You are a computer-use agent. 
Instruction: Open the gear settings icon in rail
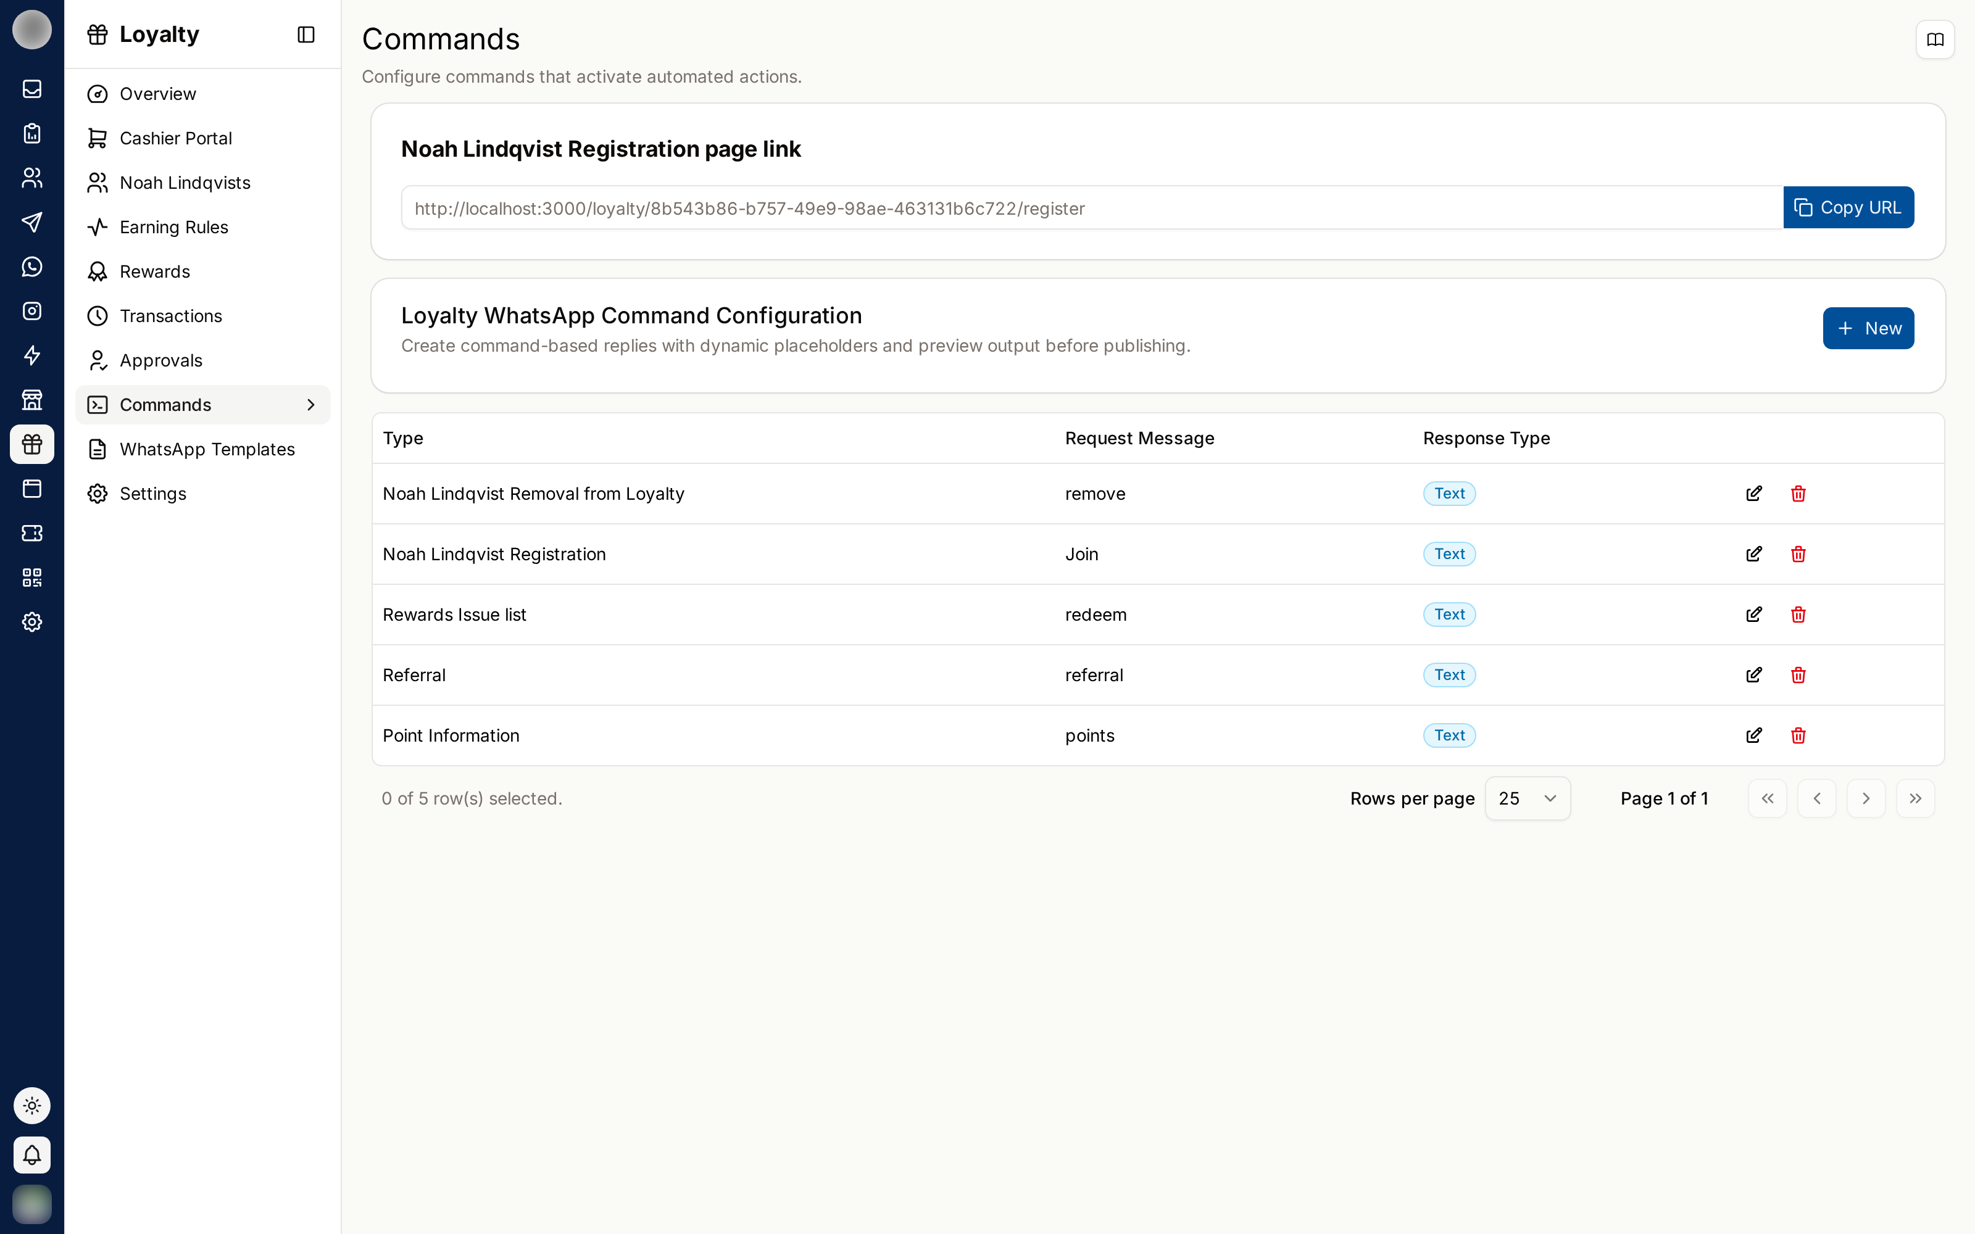click(x=32, y=622)
